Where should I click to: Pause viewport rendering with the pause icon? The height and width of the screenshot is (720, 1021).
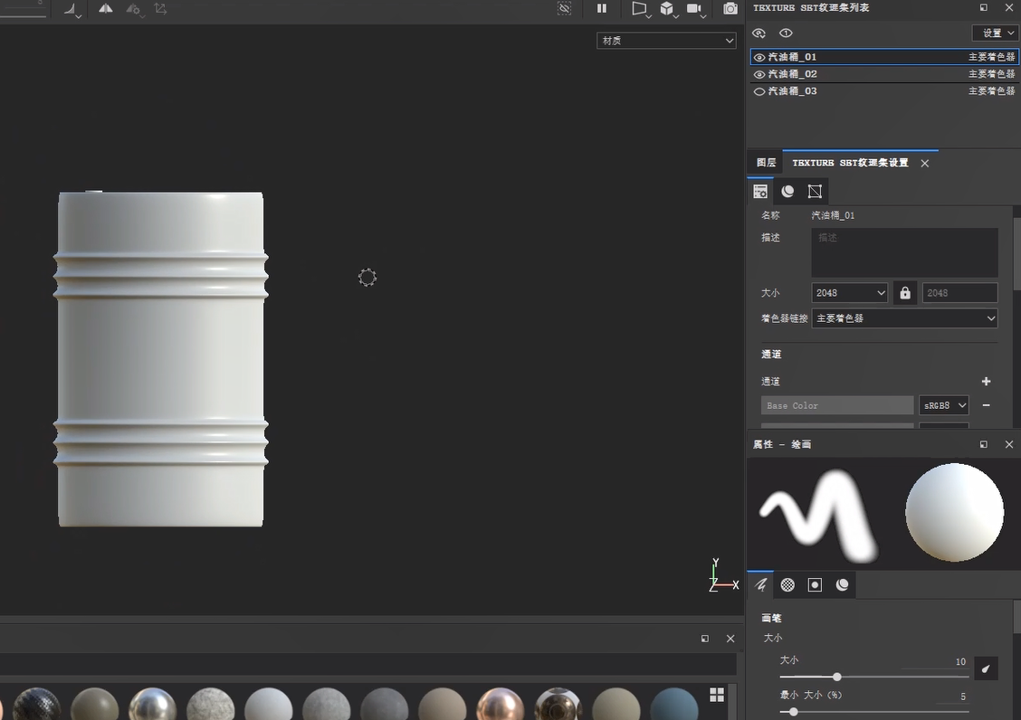602,9
